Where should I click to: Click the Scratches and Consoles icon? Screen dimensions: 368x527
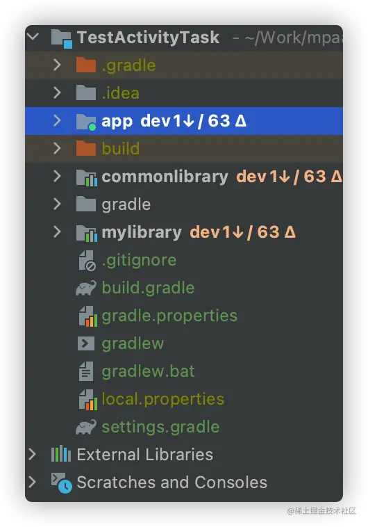[61, 483]
